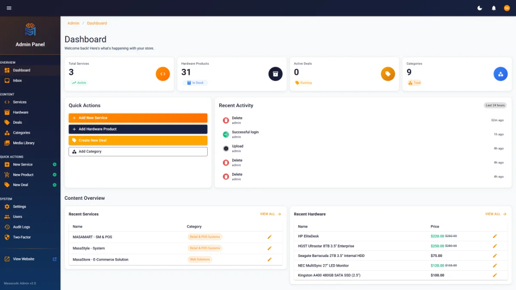The width and height of the screenshot is (516, 290).
Task: Open Categories in the sidebar
Action: (x=30, y=133)
